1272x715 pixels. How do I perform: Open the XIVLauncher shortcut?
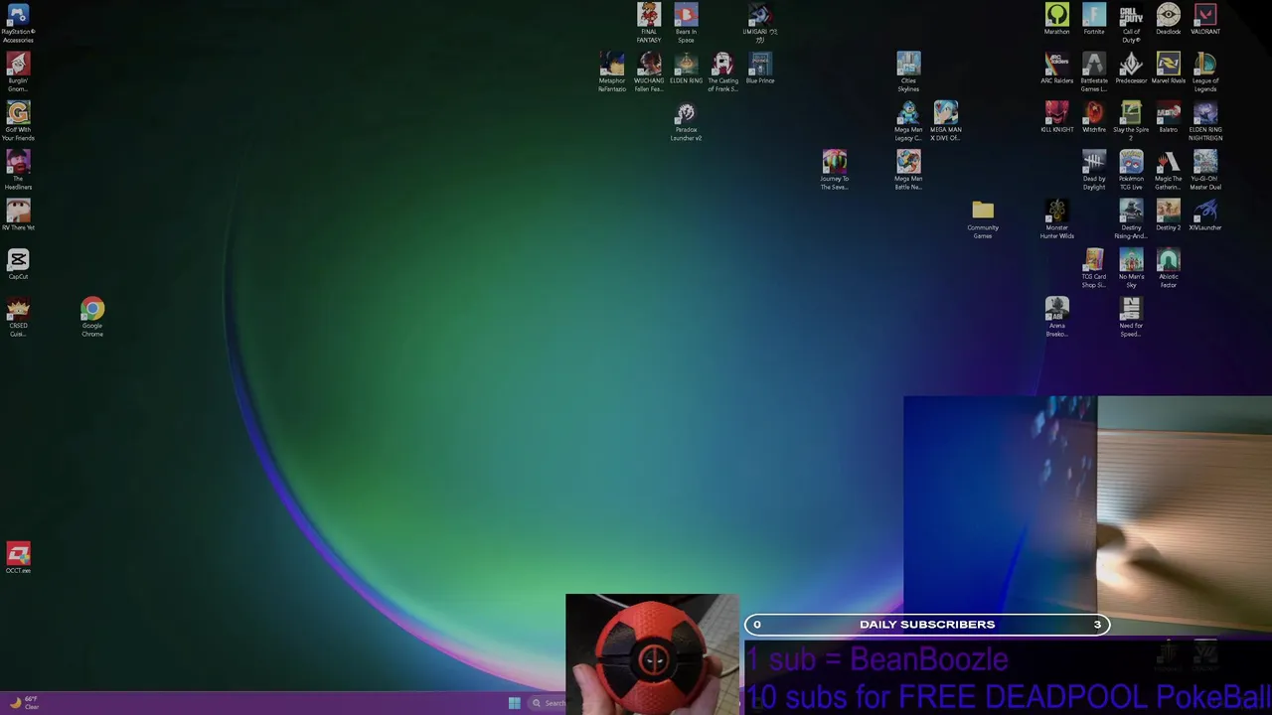[x=1205, y=215]
